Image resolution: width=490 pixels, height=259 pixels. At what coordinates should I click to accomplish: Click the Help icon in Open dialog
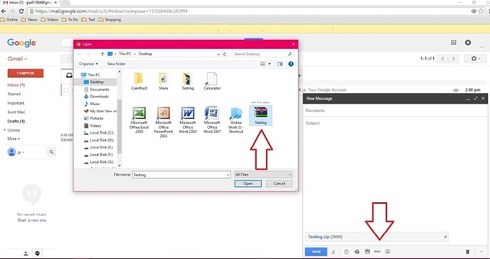pos(291,64)
